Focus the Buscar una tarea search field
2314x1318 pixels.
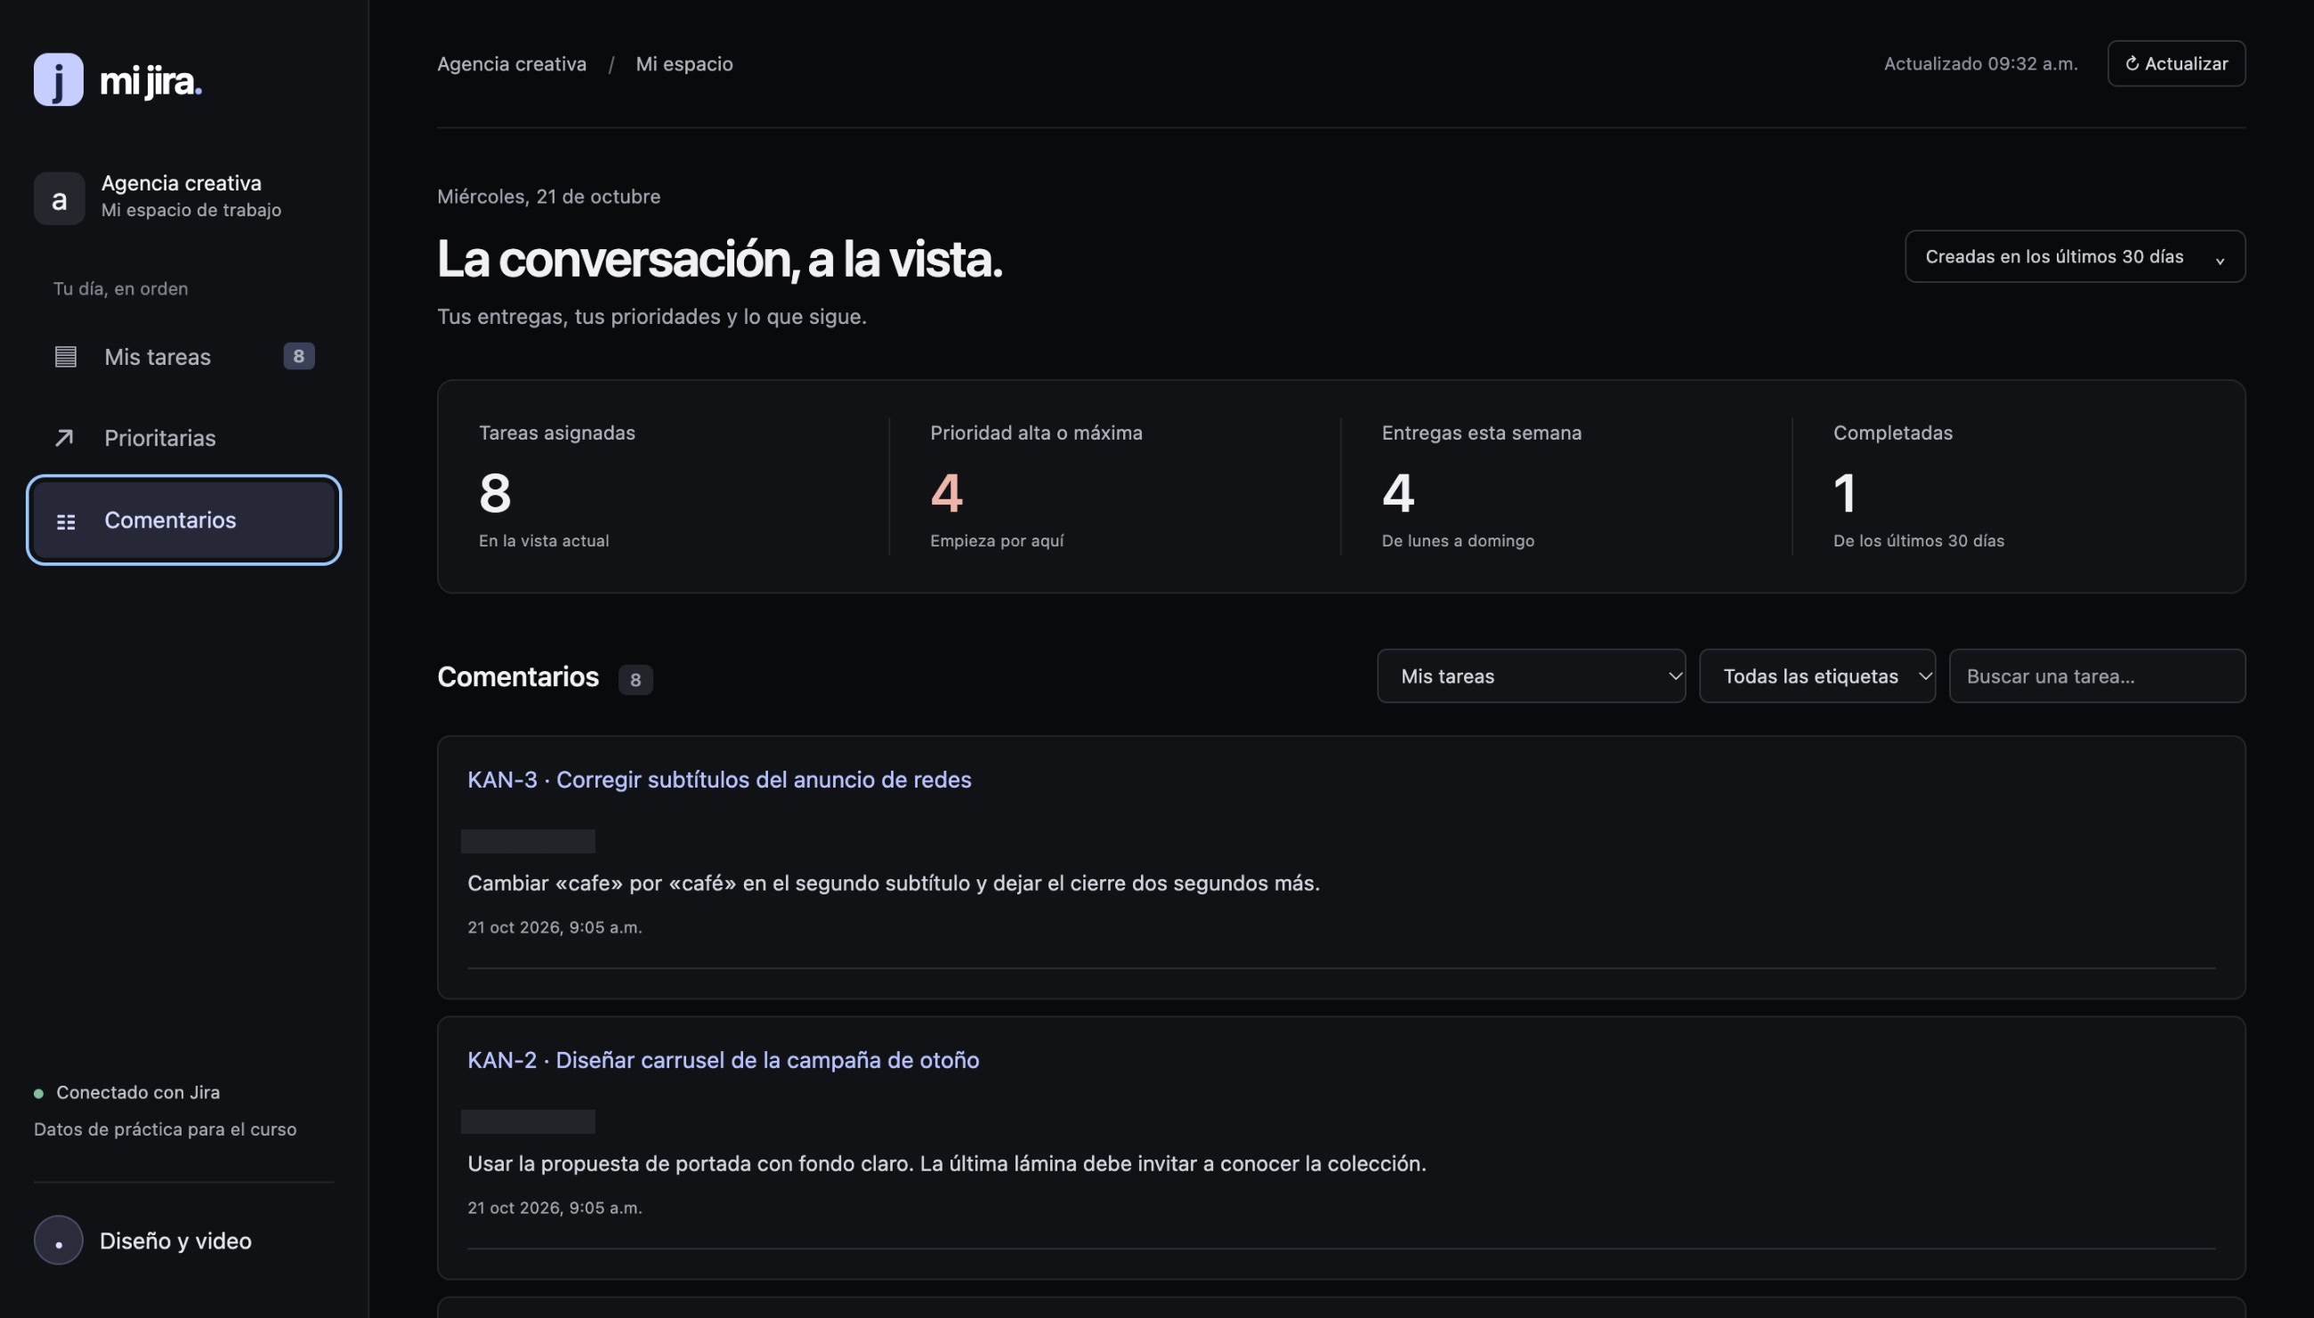click(x=2097, y=676)
